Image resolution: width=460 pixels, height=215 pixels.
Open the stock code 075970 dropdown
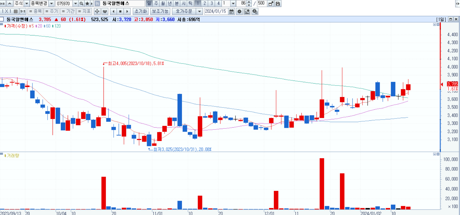coord(75,4)
